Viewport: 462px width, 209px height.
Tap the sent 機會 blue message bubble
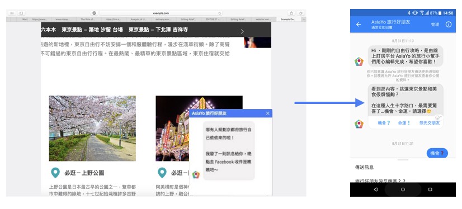coord(437,153)
